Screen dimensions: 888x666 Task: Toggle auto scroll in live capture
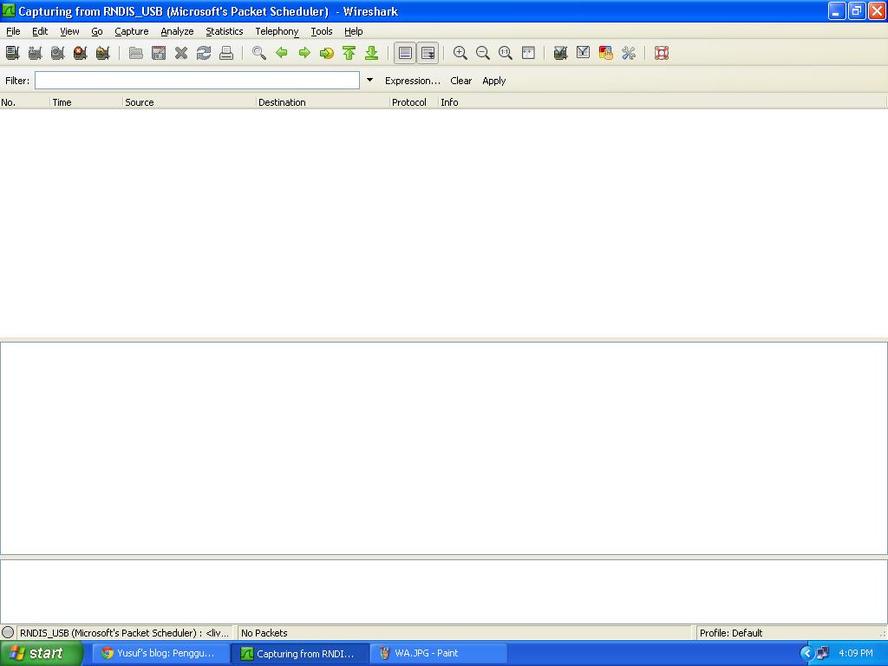coord(428,53)
